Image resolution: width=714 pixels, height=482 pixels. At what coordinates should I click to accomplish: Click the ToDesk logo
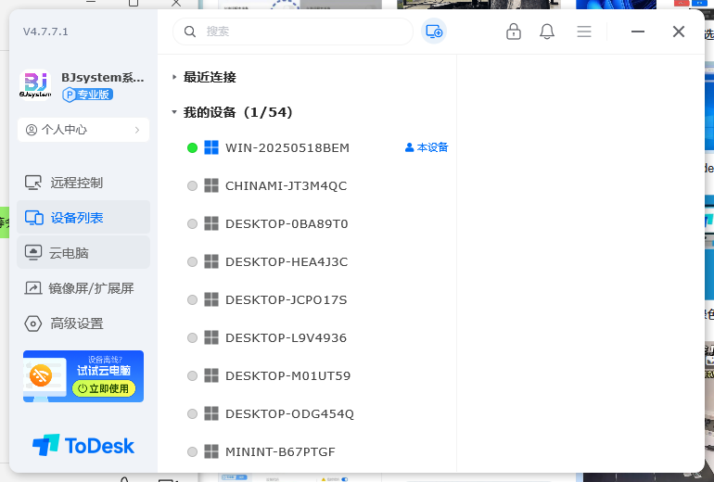[x=83, y=445]
